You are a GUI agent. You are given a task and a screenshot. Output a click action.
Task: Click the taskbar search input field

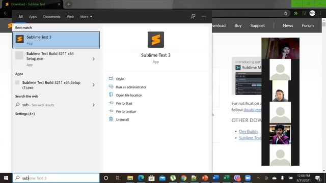pyautogui.click(x=56, y=178)
